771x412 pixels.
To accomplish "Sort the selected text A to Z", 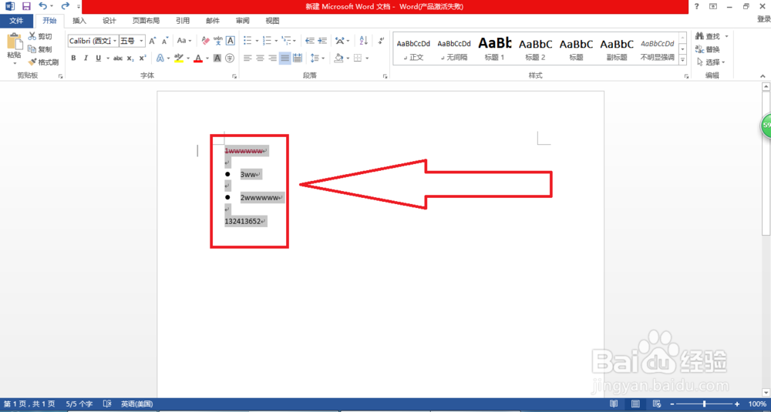I will [363, 41].
